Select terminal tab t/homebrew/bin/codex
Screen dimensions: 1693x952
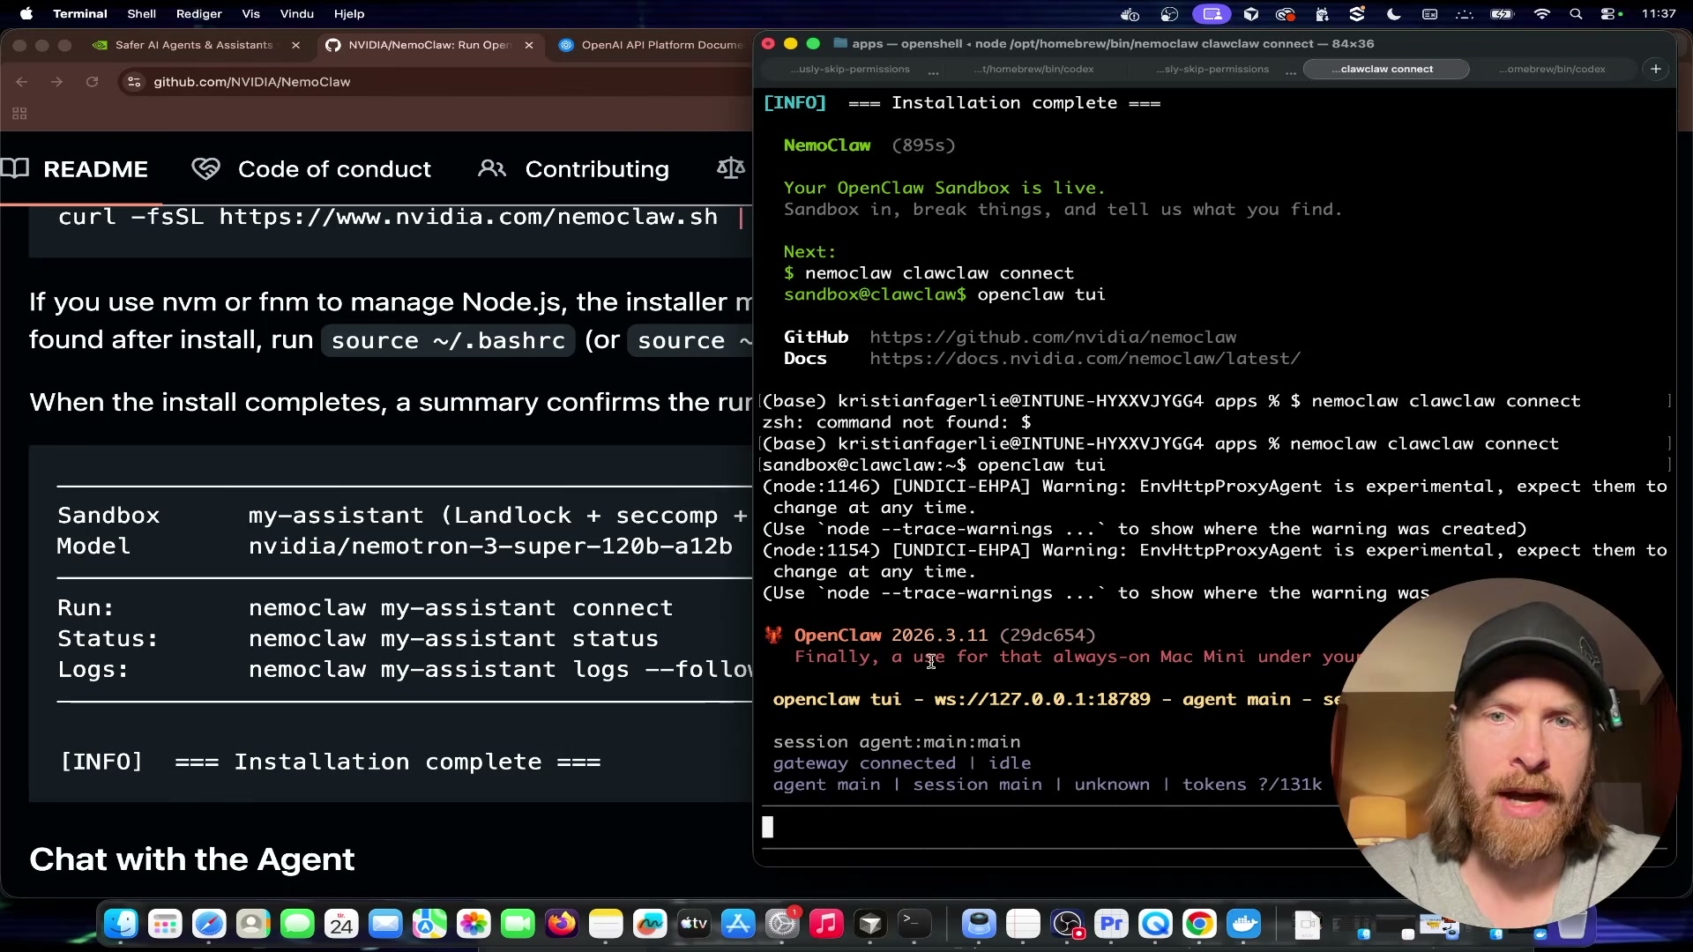click(1033, 69)
